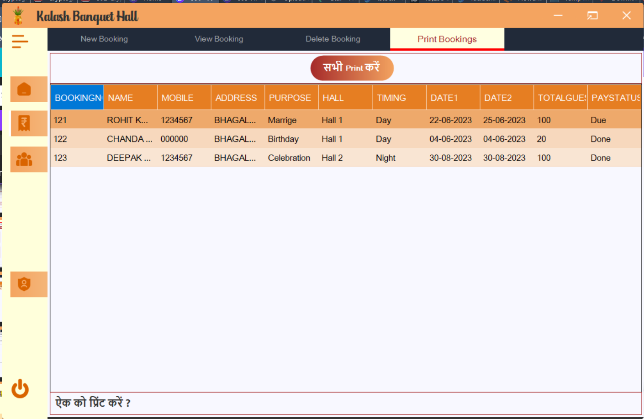The height and width of the screenshot is (419, 644).
Task: Select the Hall home icon in the sidebar
Action: click(29, 89)
